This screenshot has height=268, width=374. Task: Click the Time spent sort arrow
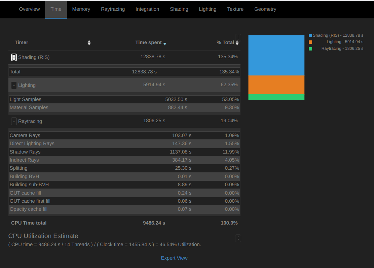point(164,44)
